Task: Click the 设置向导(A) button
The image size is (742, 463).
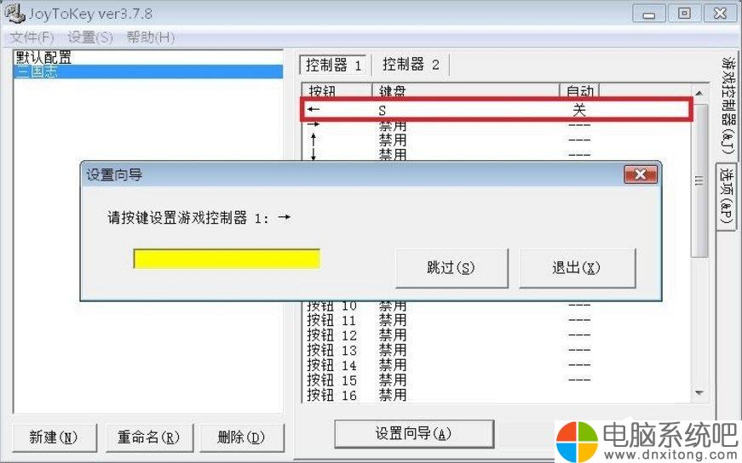Action: (413, 433)
